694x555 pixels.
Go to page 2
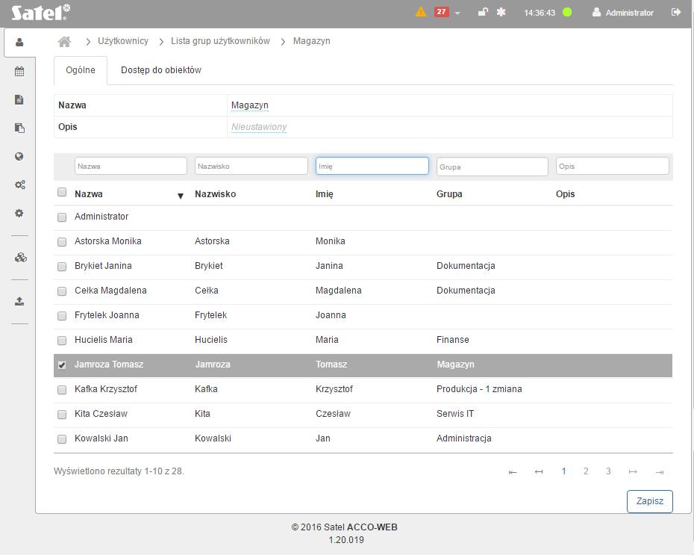(x=586, y=471)
